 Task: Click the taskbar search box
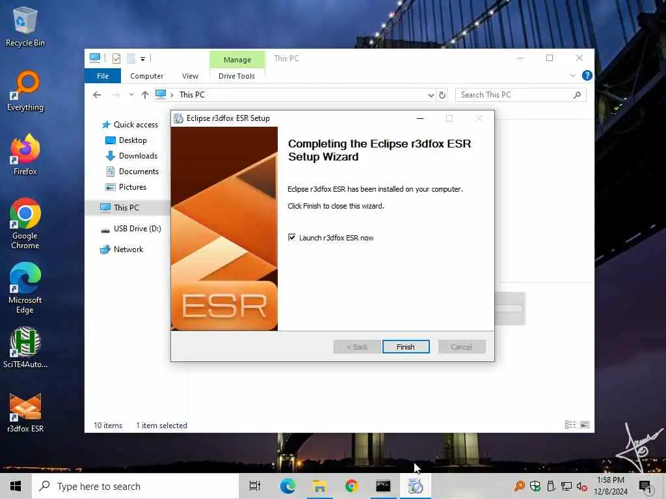[135, 486]
